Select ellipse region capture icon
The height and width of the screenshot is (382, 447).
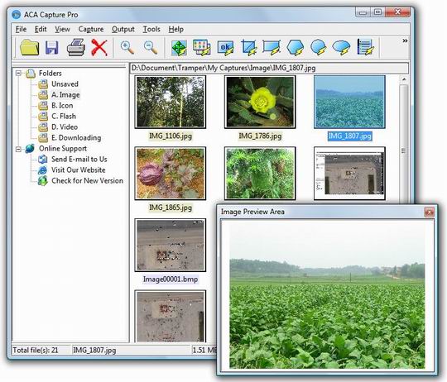(318, 47)
